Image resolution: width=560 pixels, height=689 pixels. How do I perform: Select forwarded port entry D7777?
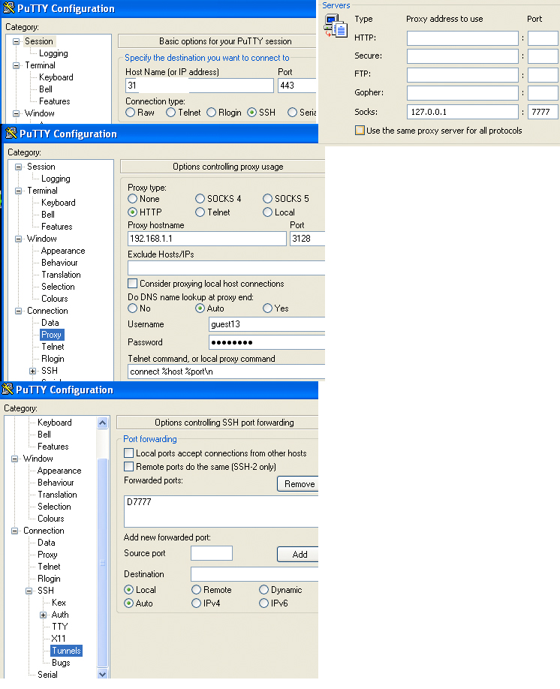139,502
